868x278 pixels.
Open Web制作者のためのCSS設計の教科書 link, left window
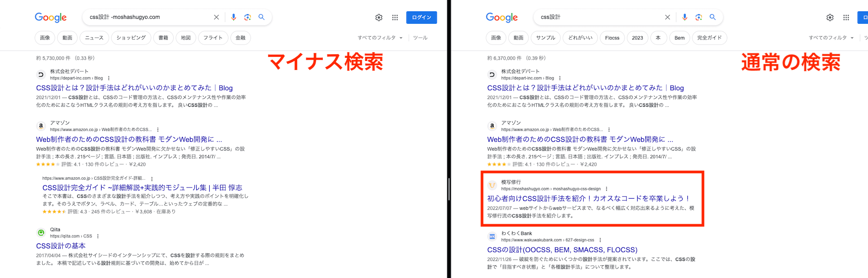pos(129,139)
